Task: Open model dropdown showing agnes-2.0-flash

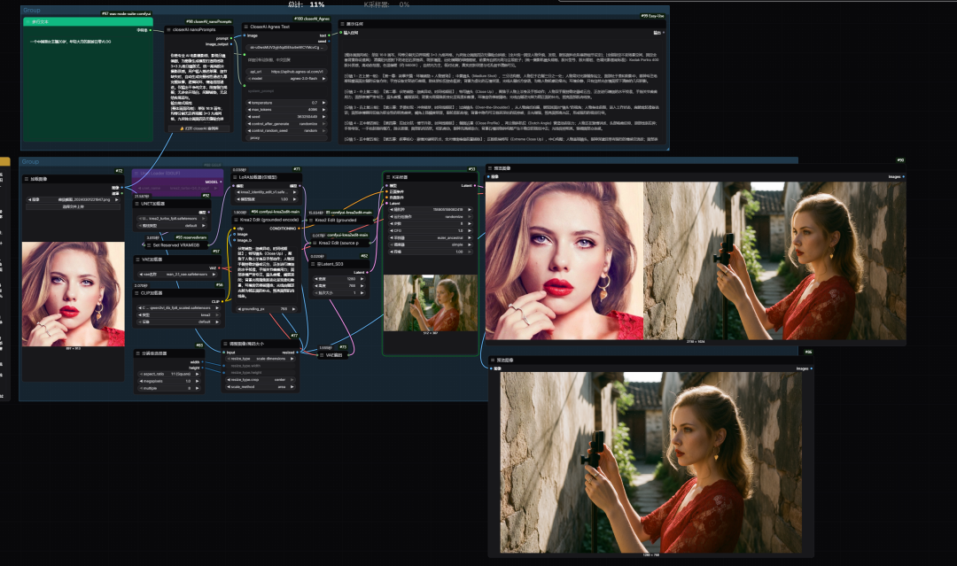Action: click(x=286, y=78)
